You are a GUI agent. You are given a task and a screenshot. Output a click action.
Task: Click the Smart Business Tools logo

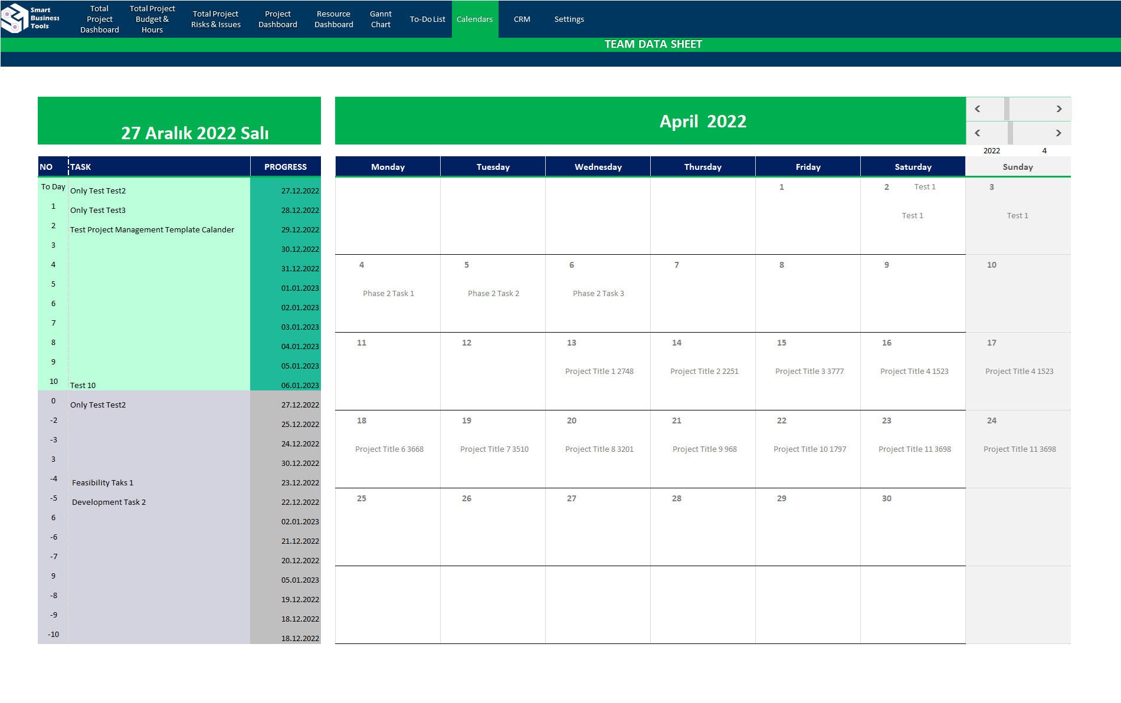[32, 18]
